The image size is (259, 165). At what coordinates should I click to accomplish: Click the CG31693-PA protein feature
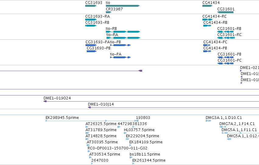point(91,45)
